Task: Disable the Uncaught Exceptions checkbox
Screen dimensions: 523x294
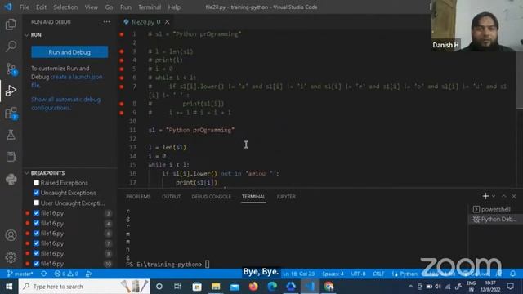Action: (x=36, y=193)
